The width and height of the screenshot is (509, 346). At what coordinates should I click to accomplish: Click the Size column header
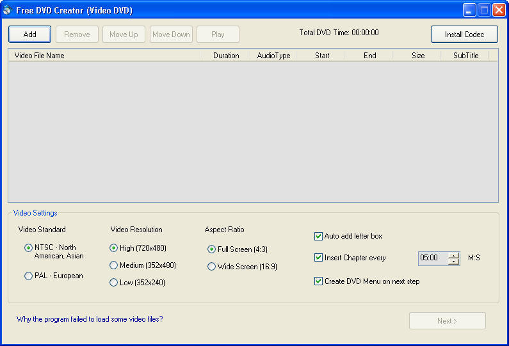tap(417, 56)
